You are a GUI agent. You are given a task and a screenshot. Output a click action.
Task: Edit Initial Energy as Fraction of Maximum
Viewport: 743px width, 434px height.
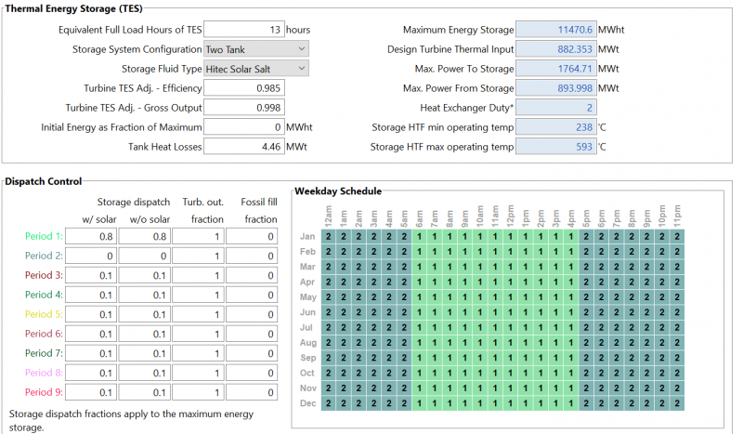click(243, 127)
